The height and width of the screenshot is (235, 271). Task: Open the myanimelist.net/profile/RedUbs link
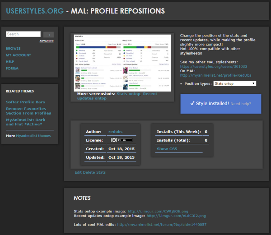pyautogui.click(x=215, y=75)
